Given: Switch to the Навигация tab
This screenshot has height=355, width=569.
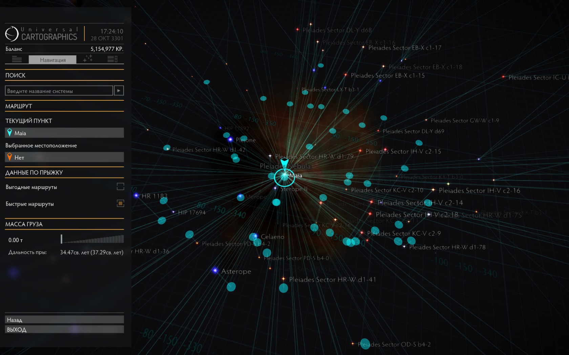Looking at the screenshot, I should tap(52, 60).
